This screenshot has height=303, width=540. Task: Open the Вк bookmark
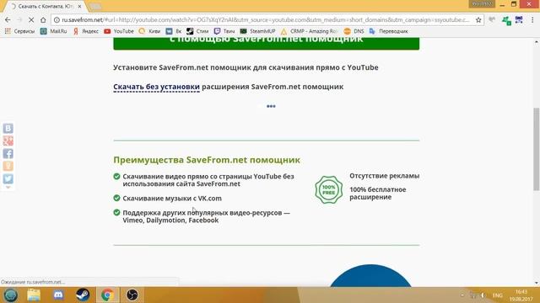click(x=174, y=31)
